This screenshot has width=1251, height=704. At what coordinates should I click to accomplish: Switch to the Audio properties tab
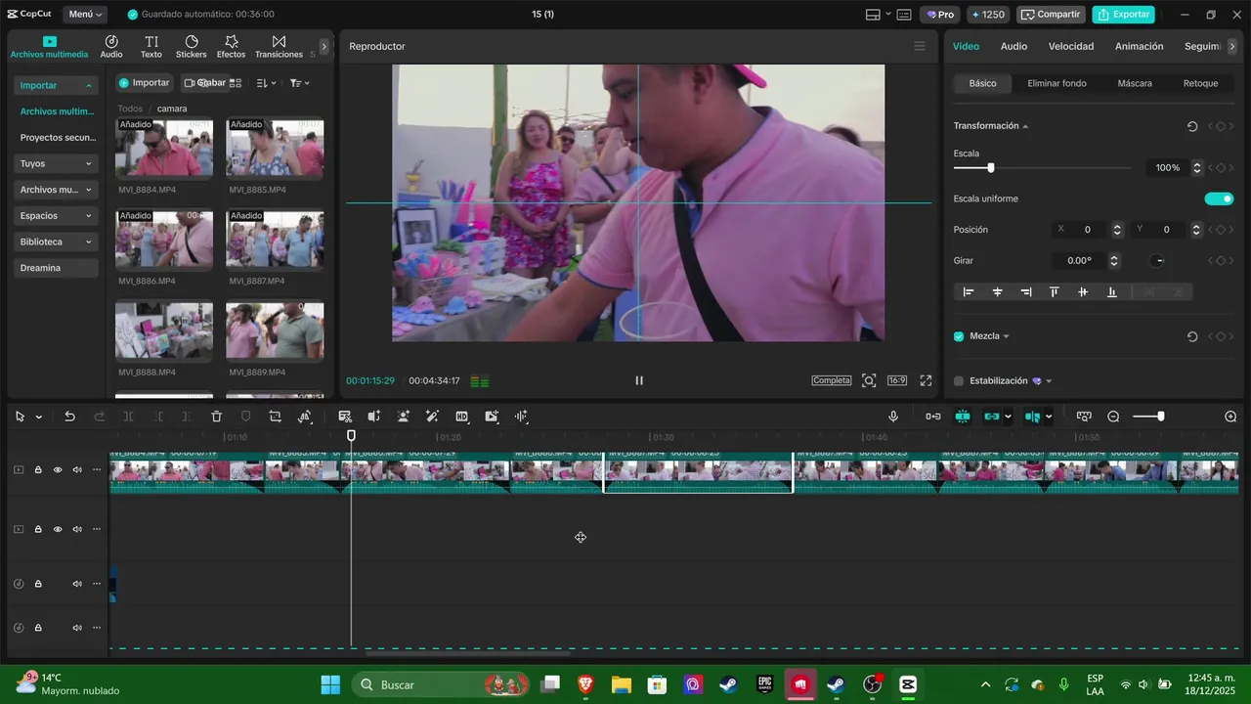[x=1014, y=46]
